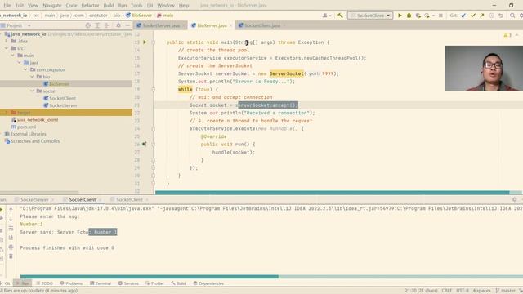Enable scroll to end in Run console

point(11,238)
